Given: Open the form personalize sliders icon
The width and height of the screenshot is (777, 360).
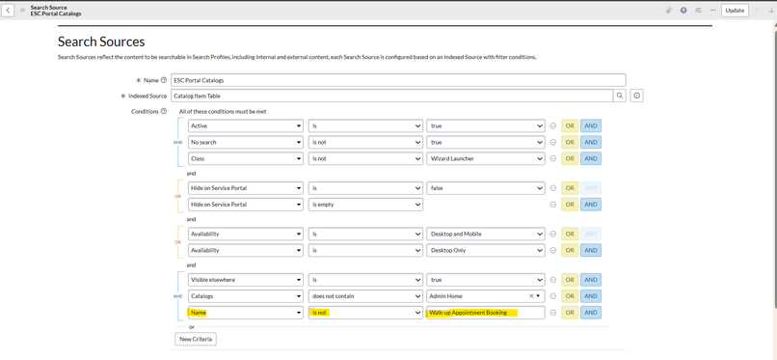Looking at the screenshot, I should point(698,11).
